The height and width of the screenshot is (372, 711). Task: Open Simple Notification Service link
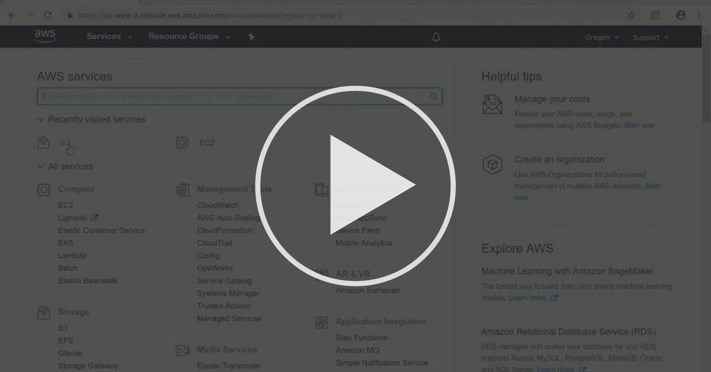pos(382,363)
